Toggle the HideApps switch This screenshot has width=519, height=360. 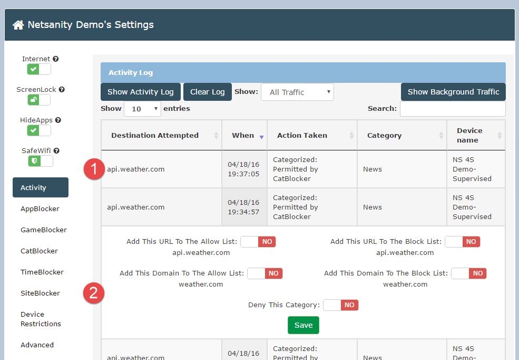point(39,130)
